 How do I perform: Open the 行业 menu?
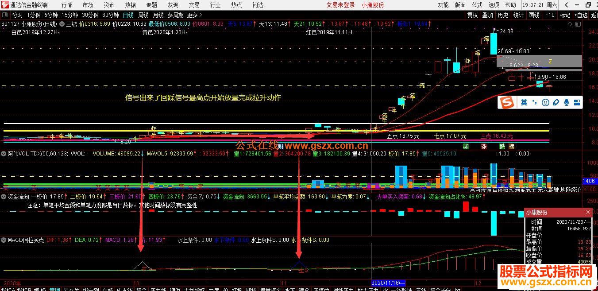[x=215, y=5]
